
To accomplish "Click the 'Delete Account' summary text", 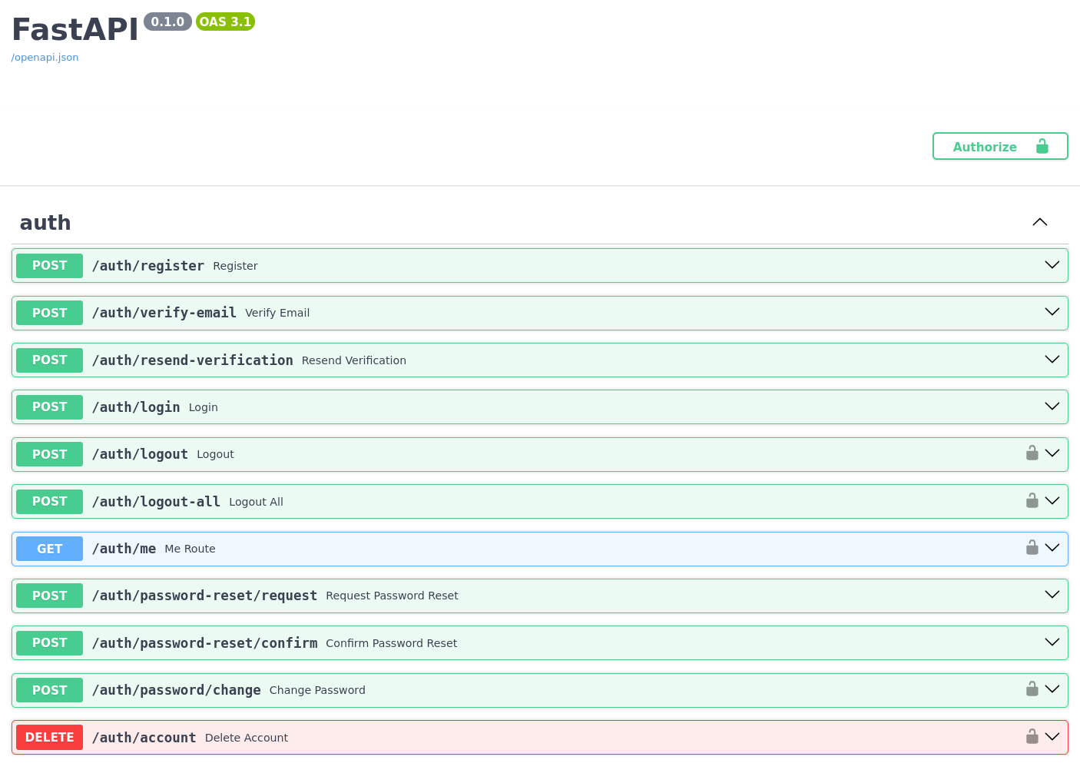I will [x=247, y=738].
